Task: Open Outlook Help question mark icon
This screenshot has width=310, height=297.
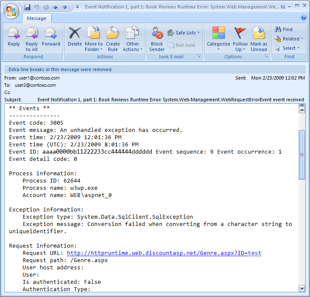Action: 304,17
